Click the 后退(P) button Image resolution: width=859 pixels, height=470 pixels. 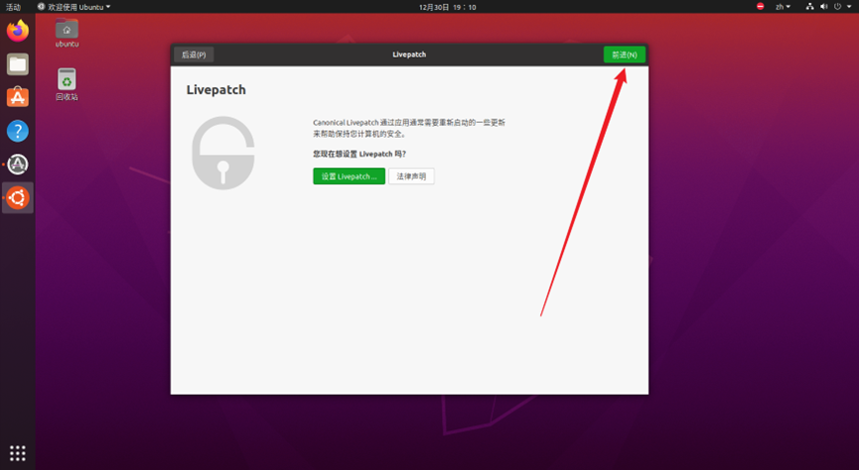coord(194,55)
